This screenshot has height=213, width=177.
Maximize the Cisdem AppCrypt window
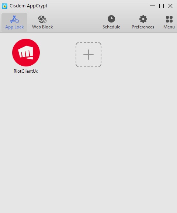pos(162,6)
